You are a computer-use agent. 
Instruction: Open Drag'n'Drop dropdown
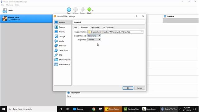pos(94,40)
